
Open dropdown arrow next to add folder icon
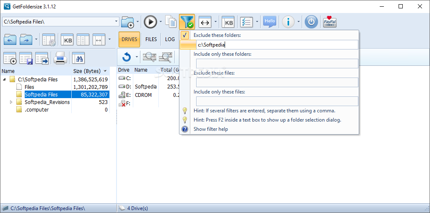click(137, 22)
